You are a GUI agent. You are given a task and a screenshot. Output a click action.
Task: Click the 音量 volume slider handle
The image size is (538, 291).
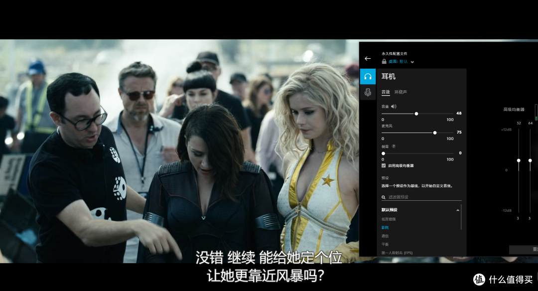[416, 114]
